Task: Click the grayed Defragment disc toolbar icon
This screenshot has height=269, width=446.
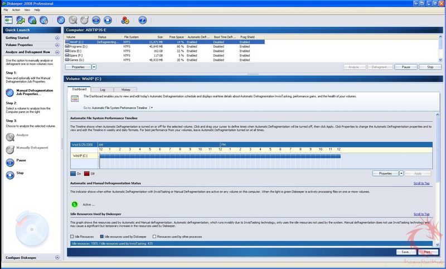Action: click(x=85, y=20)
